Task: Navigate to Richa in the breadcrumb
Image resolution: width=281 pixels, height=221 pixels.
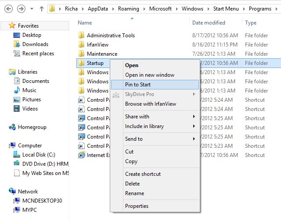Action: (x=71, y=9)
